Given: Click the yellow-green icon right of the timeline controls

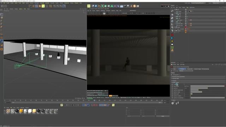Looking at the screenshot, I should pos(113,105).
